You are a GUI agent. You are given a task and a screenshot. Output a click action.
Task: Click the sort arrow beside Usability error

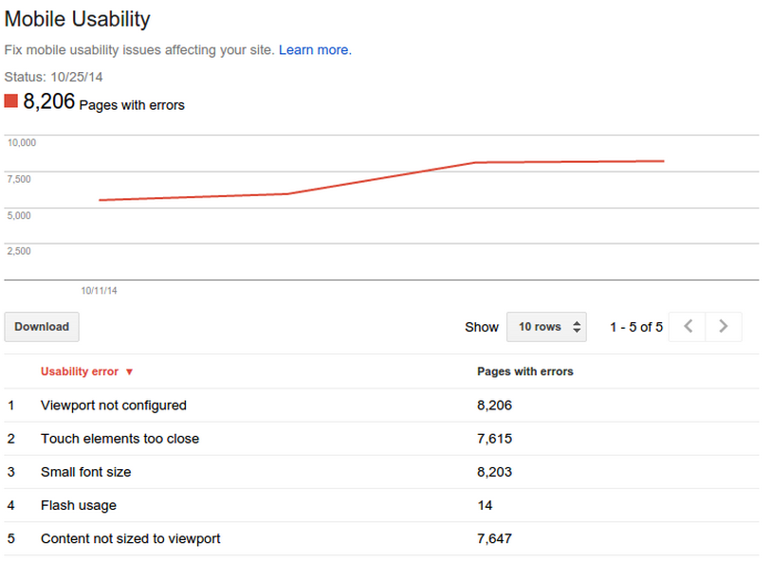tap(129, 371)
